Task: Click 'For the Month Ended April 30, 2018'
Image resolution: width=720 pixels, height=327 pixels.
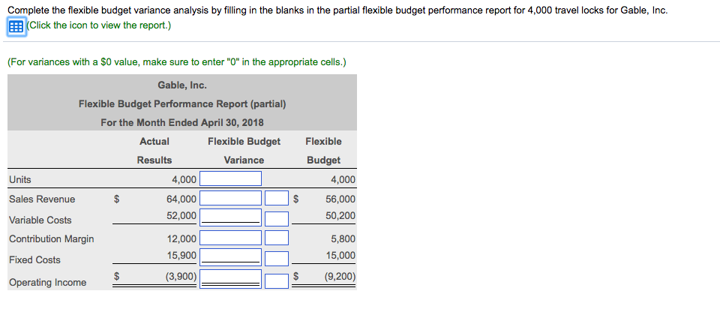Action: (x=182, y=123)
